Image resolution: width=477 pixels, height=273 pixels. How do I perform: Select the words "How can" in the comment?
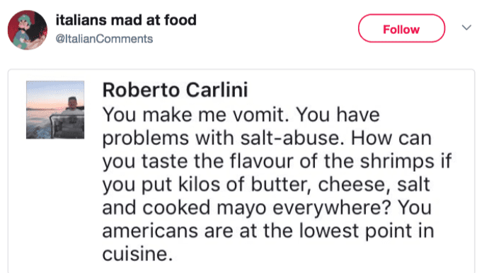click(x=391, y=138)
